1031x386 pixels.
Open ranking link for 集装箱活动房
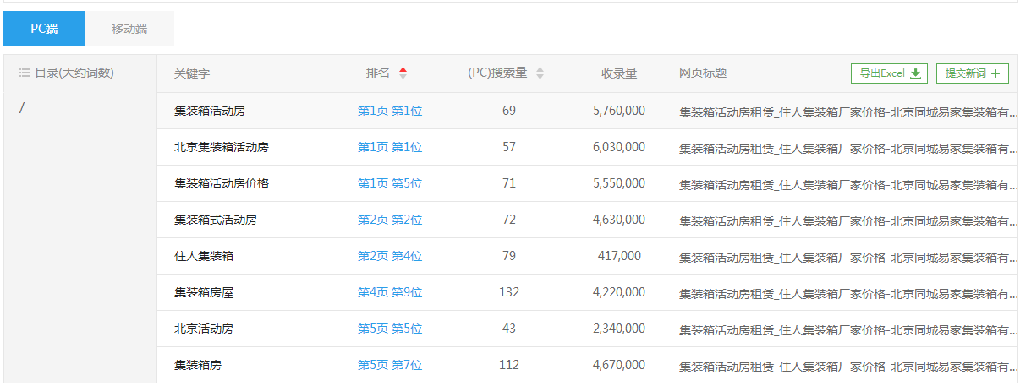tap(389, 111)
